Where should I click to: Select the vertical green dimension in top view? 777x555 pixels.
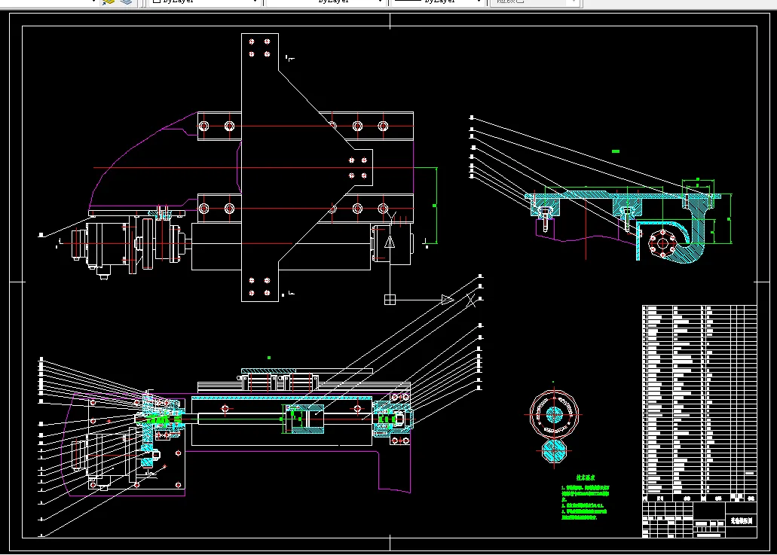(436, 206)
